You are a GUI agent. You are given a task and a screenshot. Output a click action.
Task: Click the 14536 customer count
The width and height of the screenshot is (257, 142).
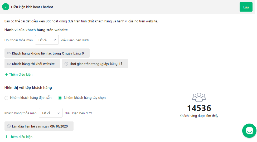pos(199,108)
